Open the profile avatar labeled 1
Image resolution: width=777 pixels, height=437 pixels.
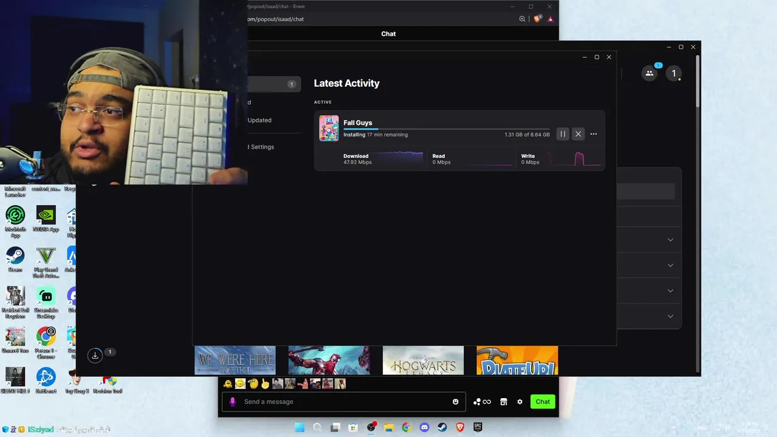pyautogui.click(x=673, y=73)
